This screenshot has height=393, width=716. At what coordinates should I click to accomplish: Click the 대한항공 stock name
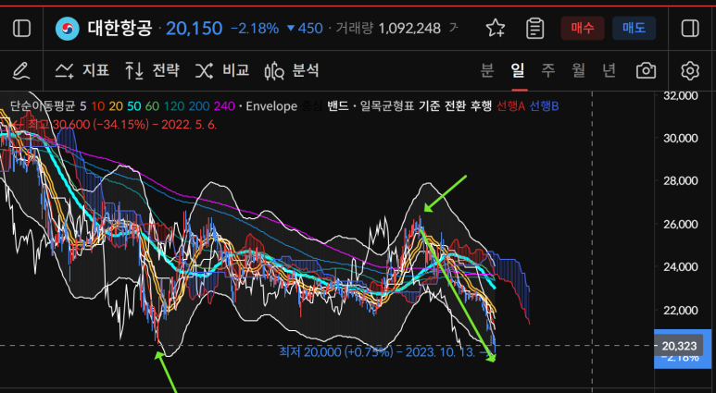point(119,29)
